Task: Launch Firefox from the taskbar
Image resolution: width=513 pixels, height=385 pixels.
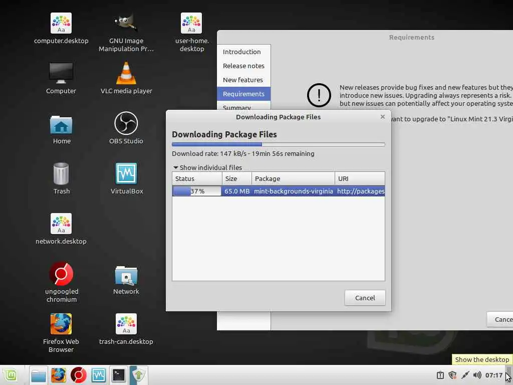Action: pos(59,375)
